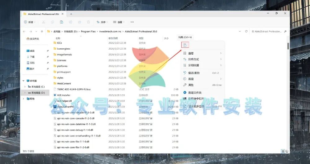Open Pictures (图片) quick access item

click(31, 69)
